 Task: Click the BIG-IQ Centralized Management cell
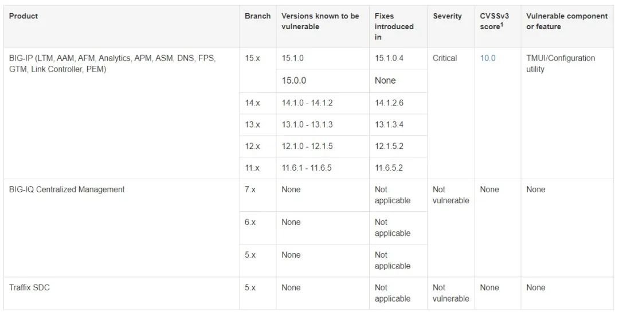(67, 189)
